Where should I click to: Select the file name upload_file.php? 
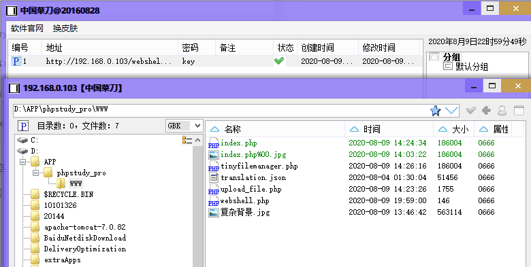[251, 189]
